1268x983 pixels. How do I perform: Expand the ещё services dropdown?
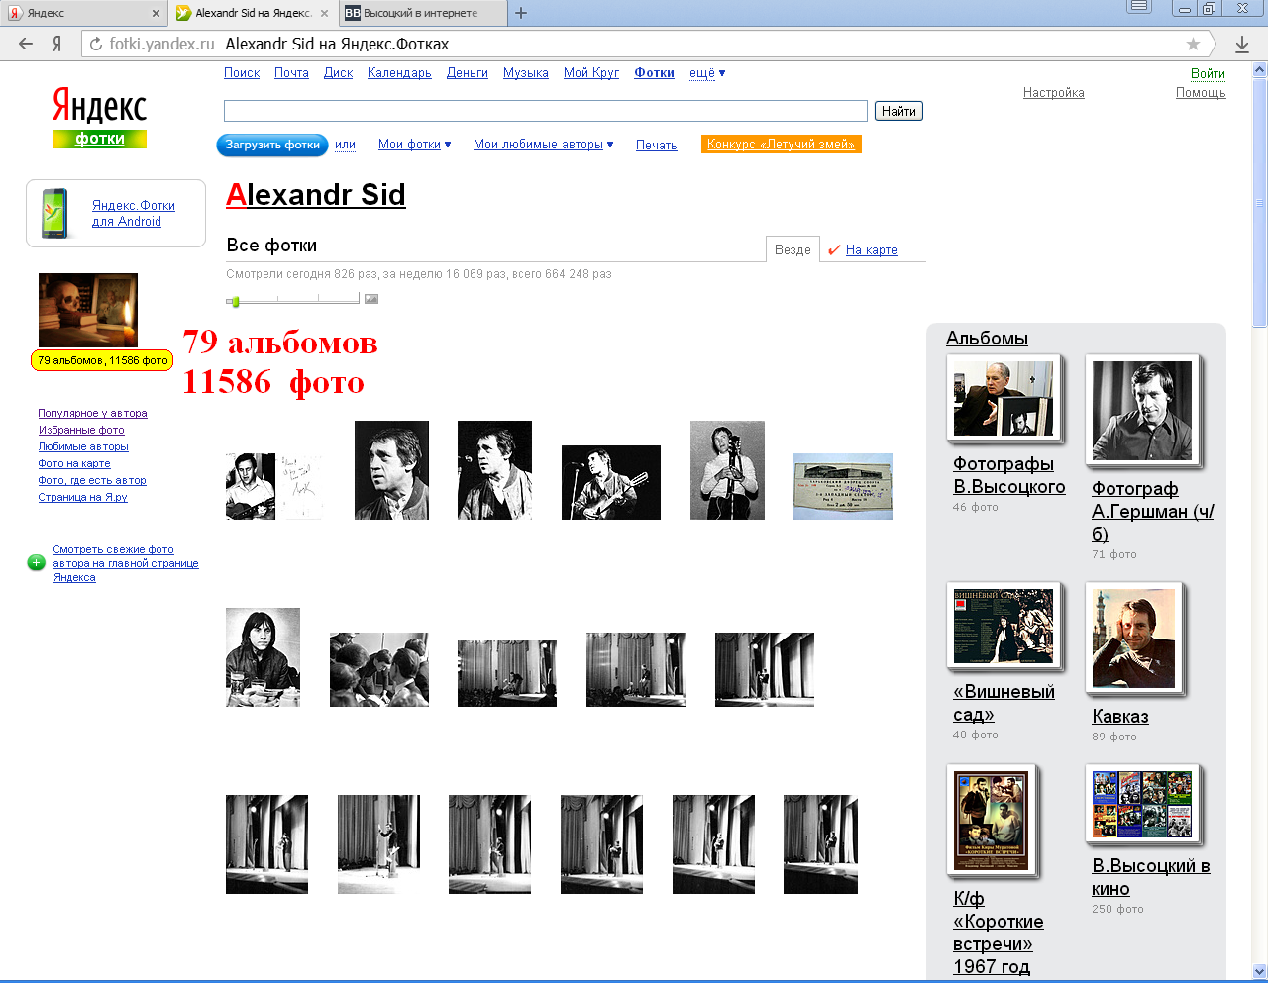(x=707, y=73)
